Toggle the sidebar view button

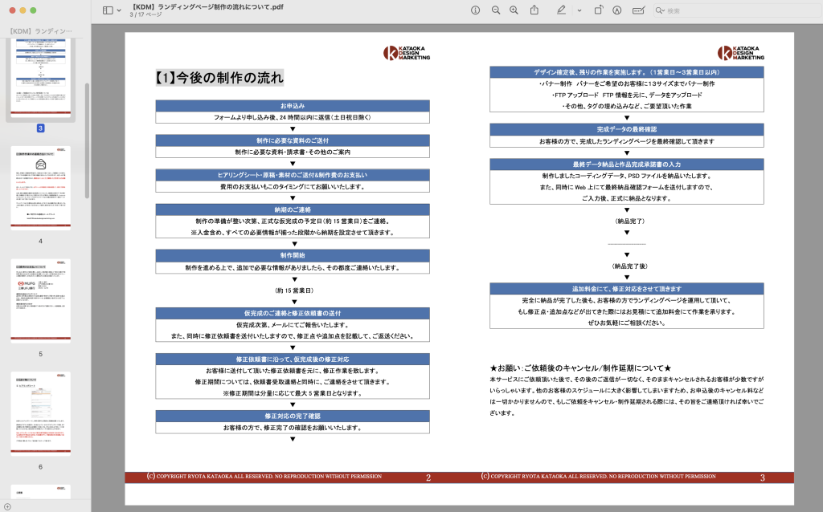[x=108, y=10]
